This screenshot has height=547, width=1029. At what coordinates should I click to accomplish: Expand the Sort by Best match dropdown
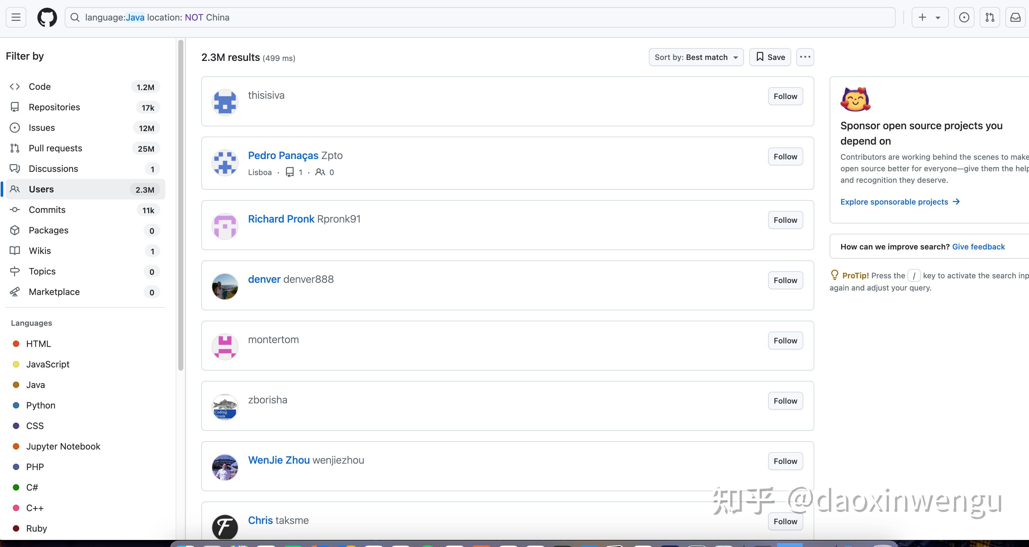696,57
